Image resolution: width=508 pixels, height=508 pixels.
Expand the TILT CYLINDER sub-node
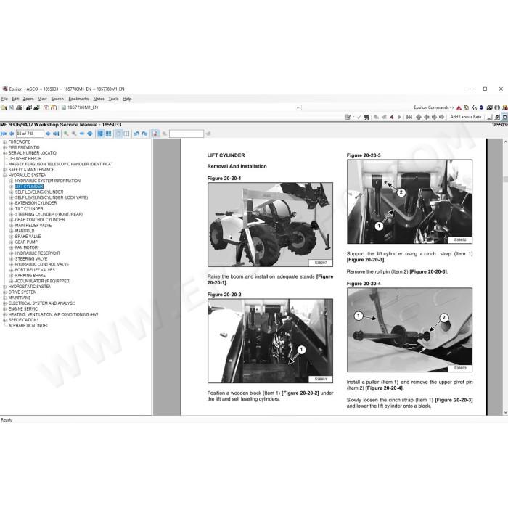coord(12,209)
